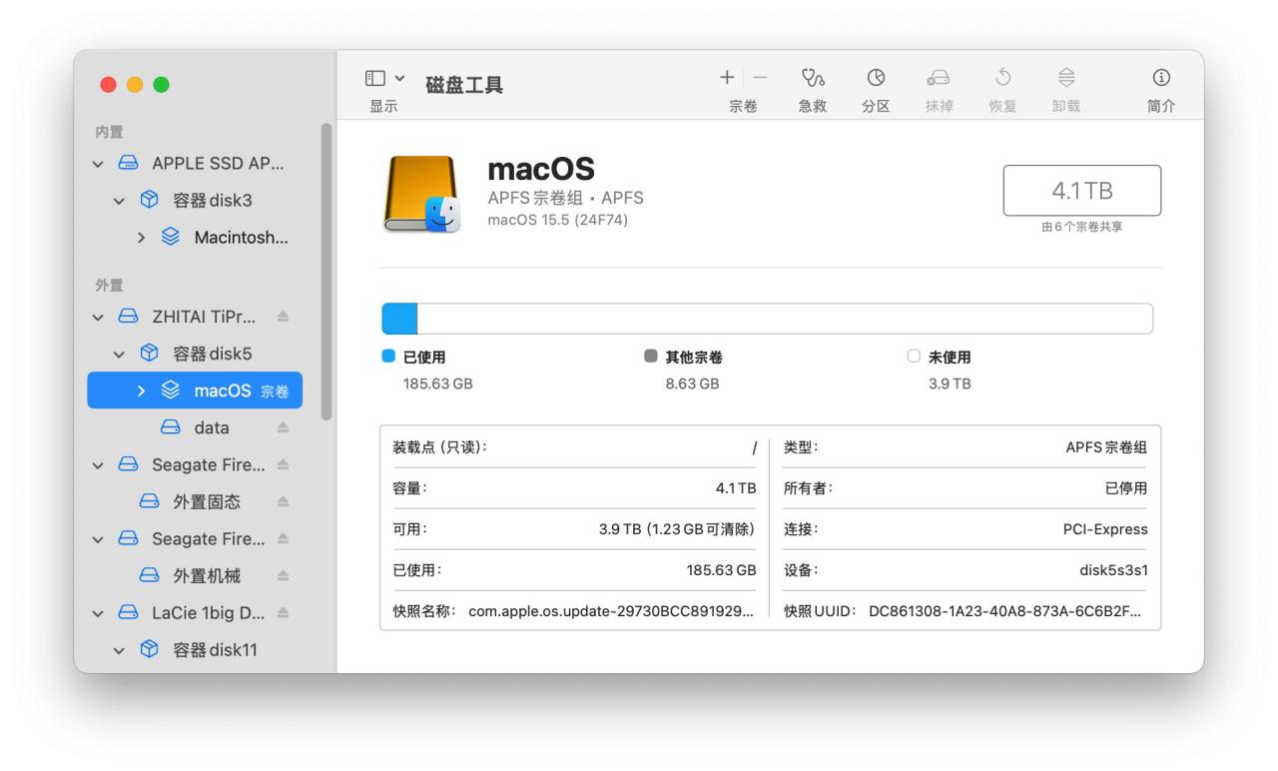The width and height of the screenshot is (1278, 771).
Task: Show volume 简介 info
Action: (1161, 78)
